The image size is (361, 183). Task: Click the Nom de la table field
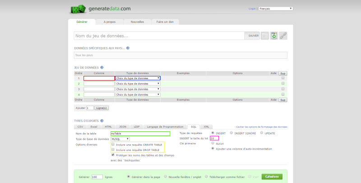pos(140,134)
